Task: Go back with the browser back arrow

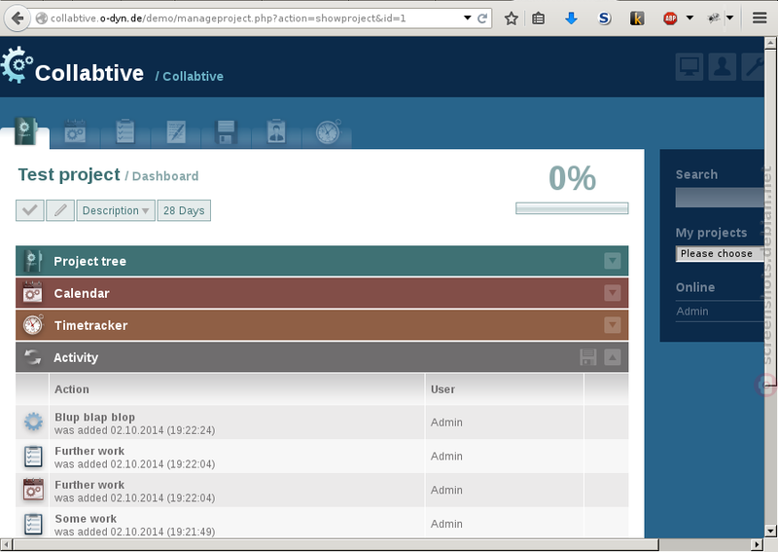Action: (x=17, y=18)
